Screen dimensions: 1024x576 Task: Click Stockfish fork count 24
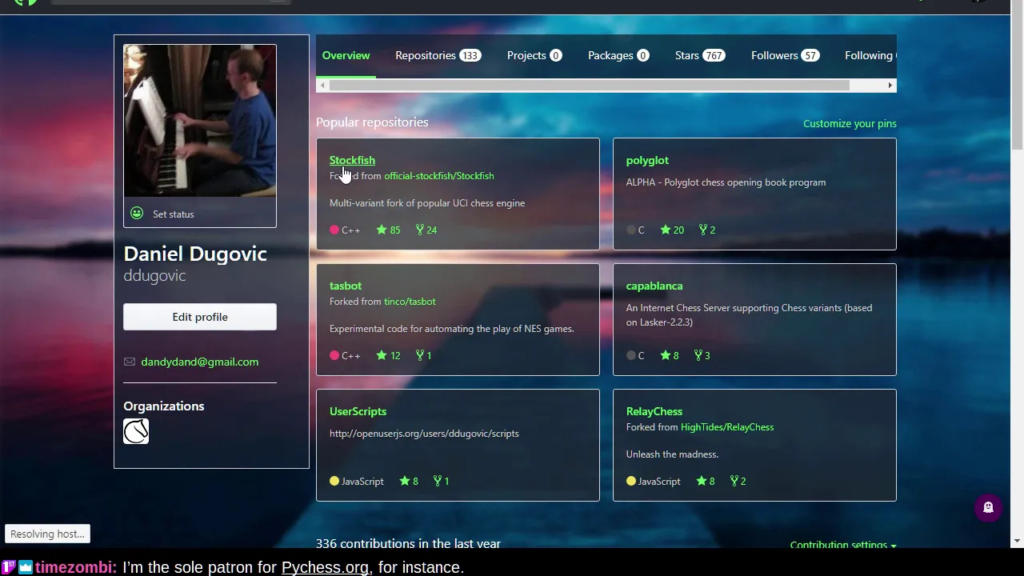pyautogui.click(x=426, y=230)
